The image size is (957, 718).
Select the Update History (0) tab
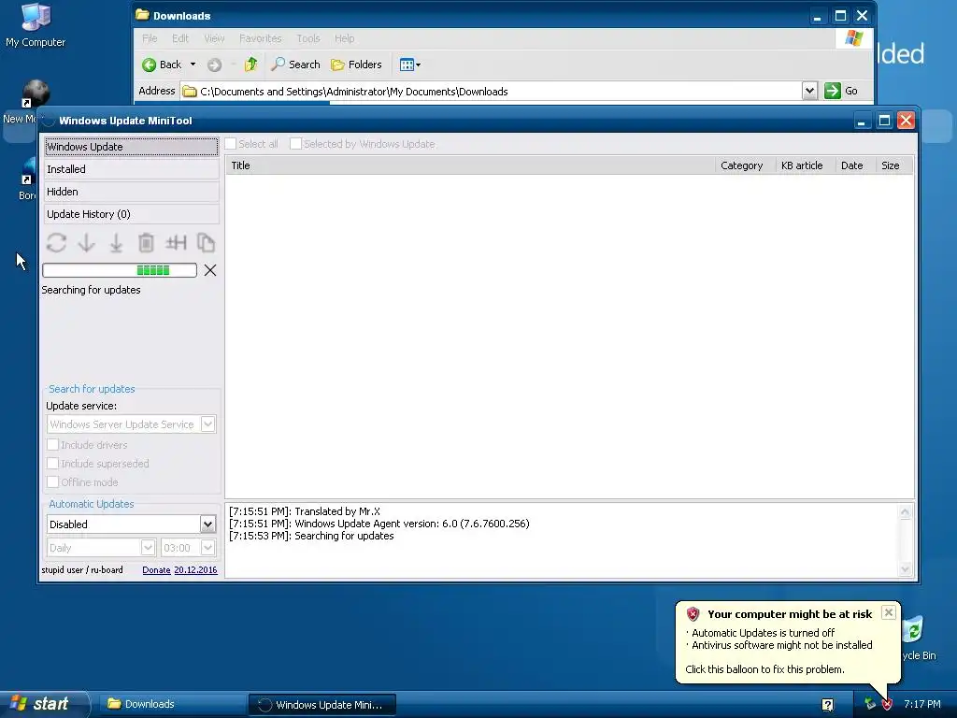131,214
